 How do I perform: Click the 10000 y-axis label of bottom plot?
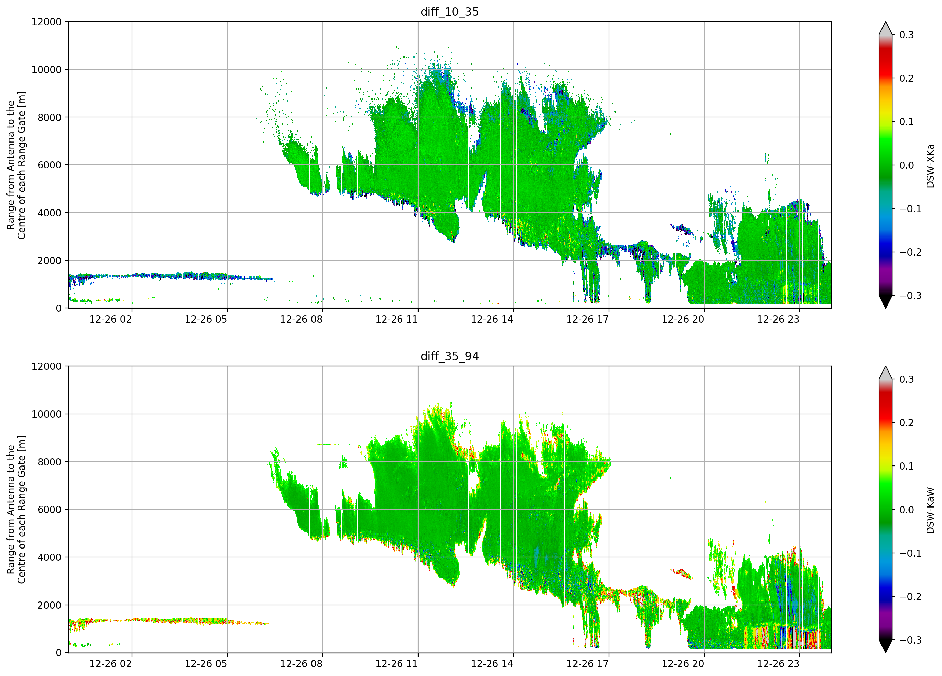[47, 415]
